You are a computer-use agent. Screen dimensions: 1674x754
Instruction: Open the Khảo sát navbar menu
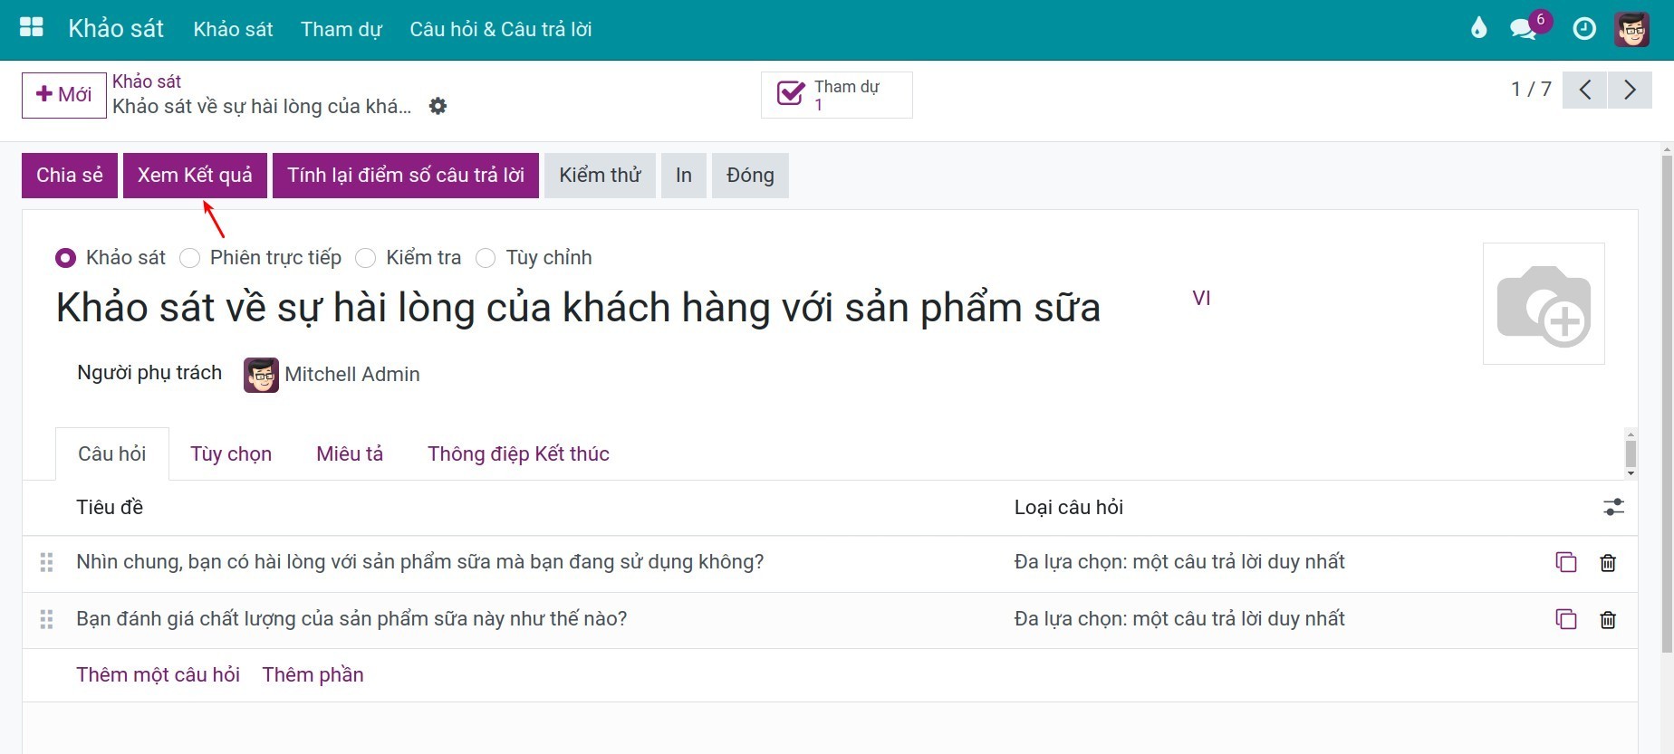pos(233,29)
